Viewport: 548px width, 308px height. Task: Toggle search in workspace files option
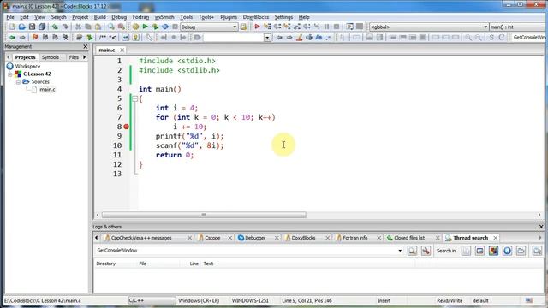pyautogui.click(x=508, y=251)
